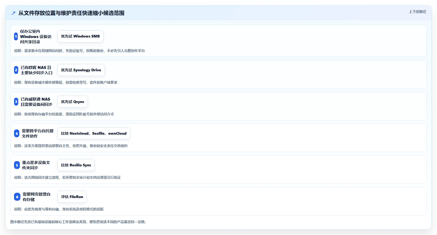Click the condition 需要跨平台自托管文件协作

pyautogui.click(x=38, y=133)
